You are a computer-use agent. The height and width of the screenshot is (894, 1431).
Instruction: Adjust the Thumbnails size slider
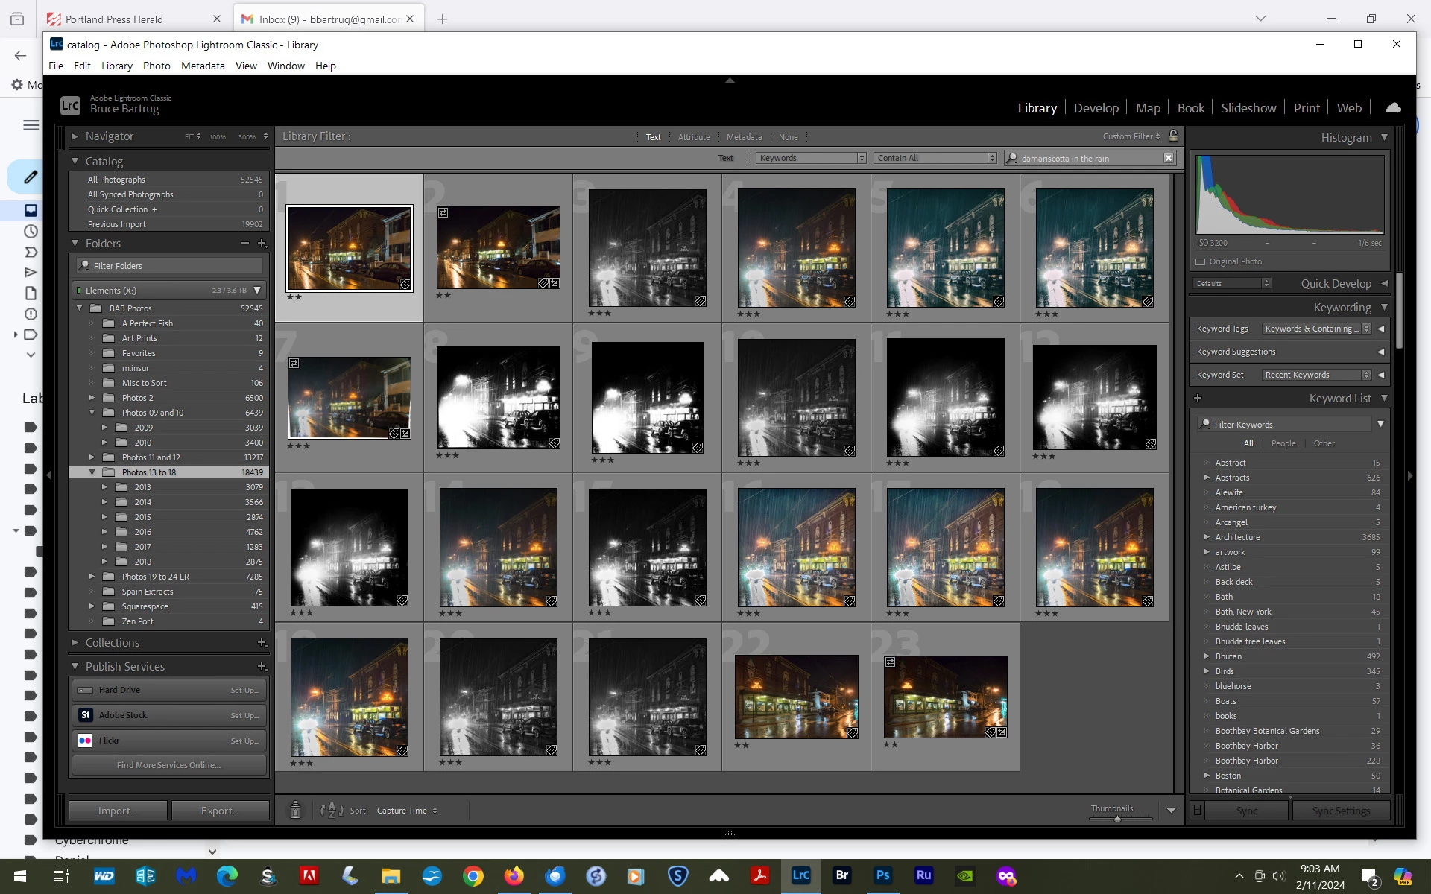(x=1116, y=818)
